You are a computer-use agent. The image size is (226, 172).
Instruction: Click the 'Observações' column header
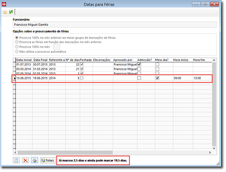click(x=103, y=60)
